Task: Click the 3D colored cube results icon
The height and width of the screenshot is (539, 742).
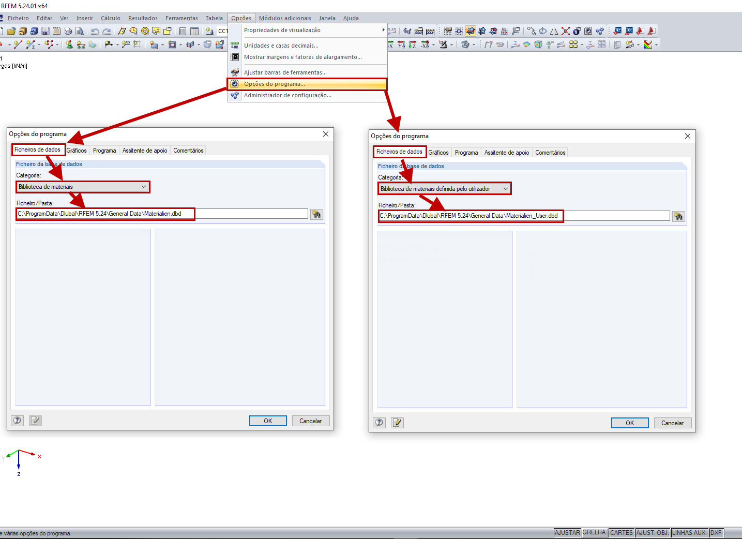Action: (538, 44)
